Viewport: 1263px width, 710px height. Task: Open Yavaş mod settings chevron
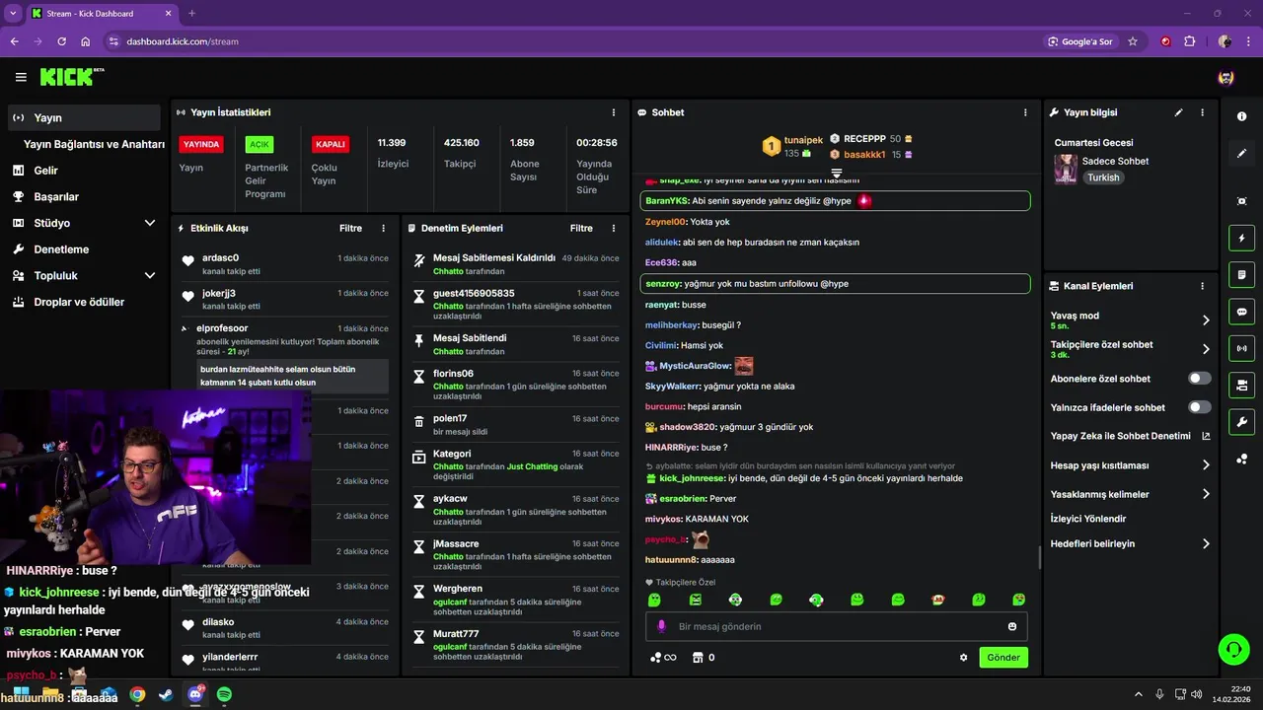click(1206, 320)
